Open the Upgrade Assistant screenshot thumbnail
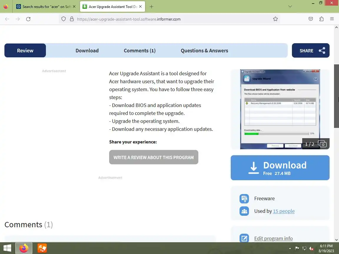Viewport: 339px width, 254px height. (x=280, y=109)
